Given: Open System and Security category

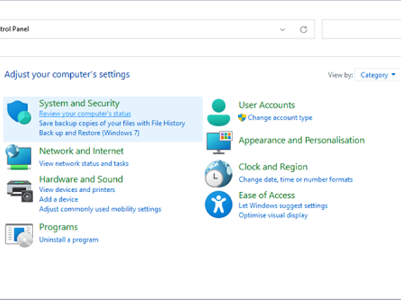Looking at the screenshot, I should 79,103.
